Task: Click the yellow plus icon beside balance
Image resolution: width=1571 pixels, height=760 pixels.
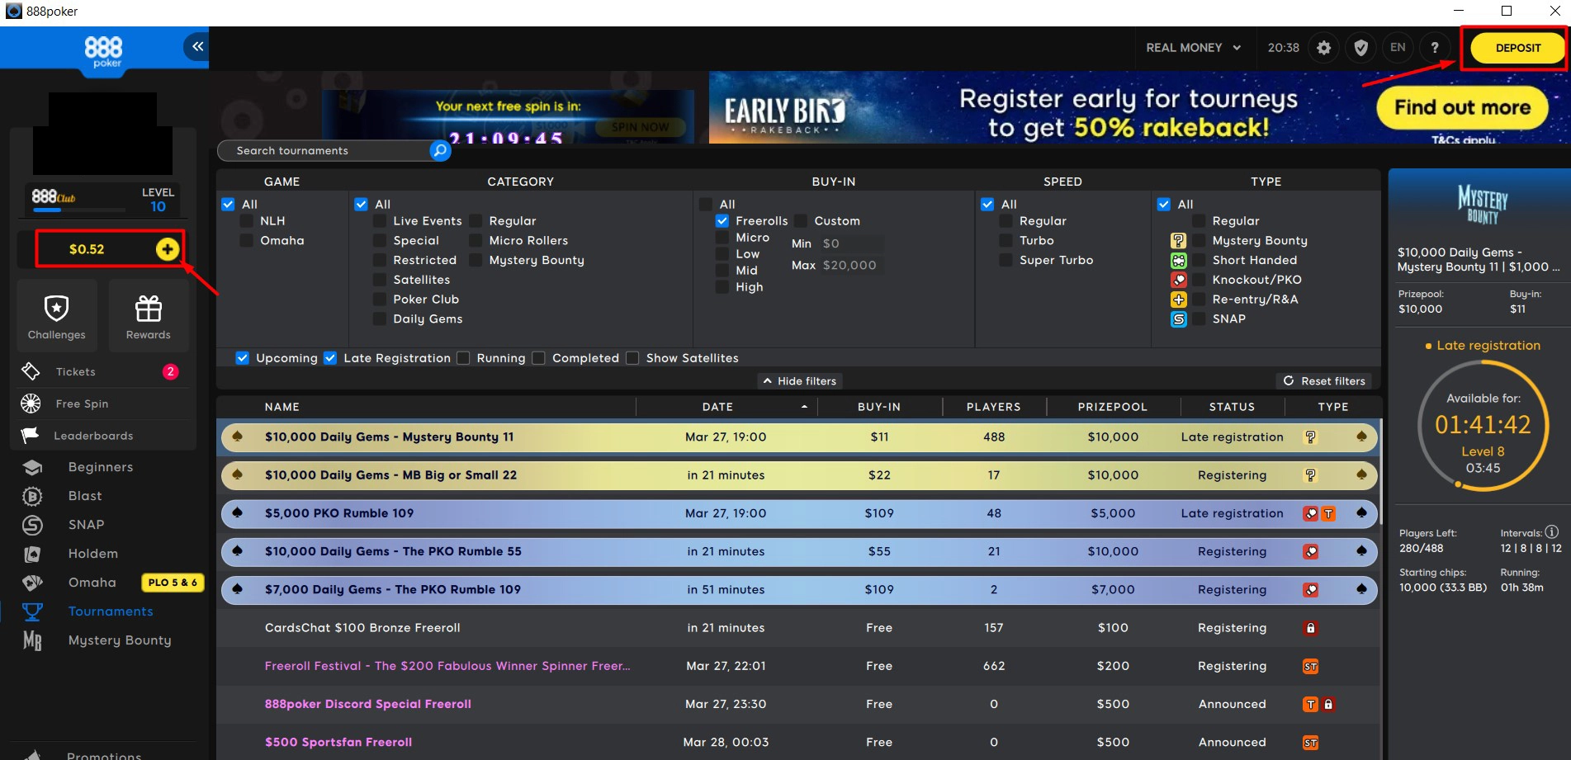Action: point(168,249)
